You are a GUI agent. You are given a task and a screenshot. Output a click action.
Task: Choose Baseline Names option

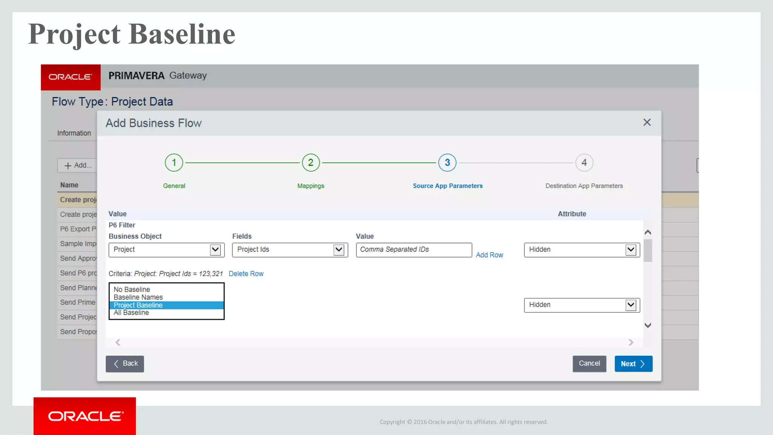pyautogui.click(x=138, y=297)
